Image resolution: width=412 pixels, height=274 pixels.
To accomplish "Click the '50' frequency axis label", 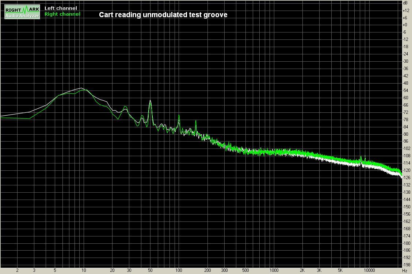I will tap(150, 270).
